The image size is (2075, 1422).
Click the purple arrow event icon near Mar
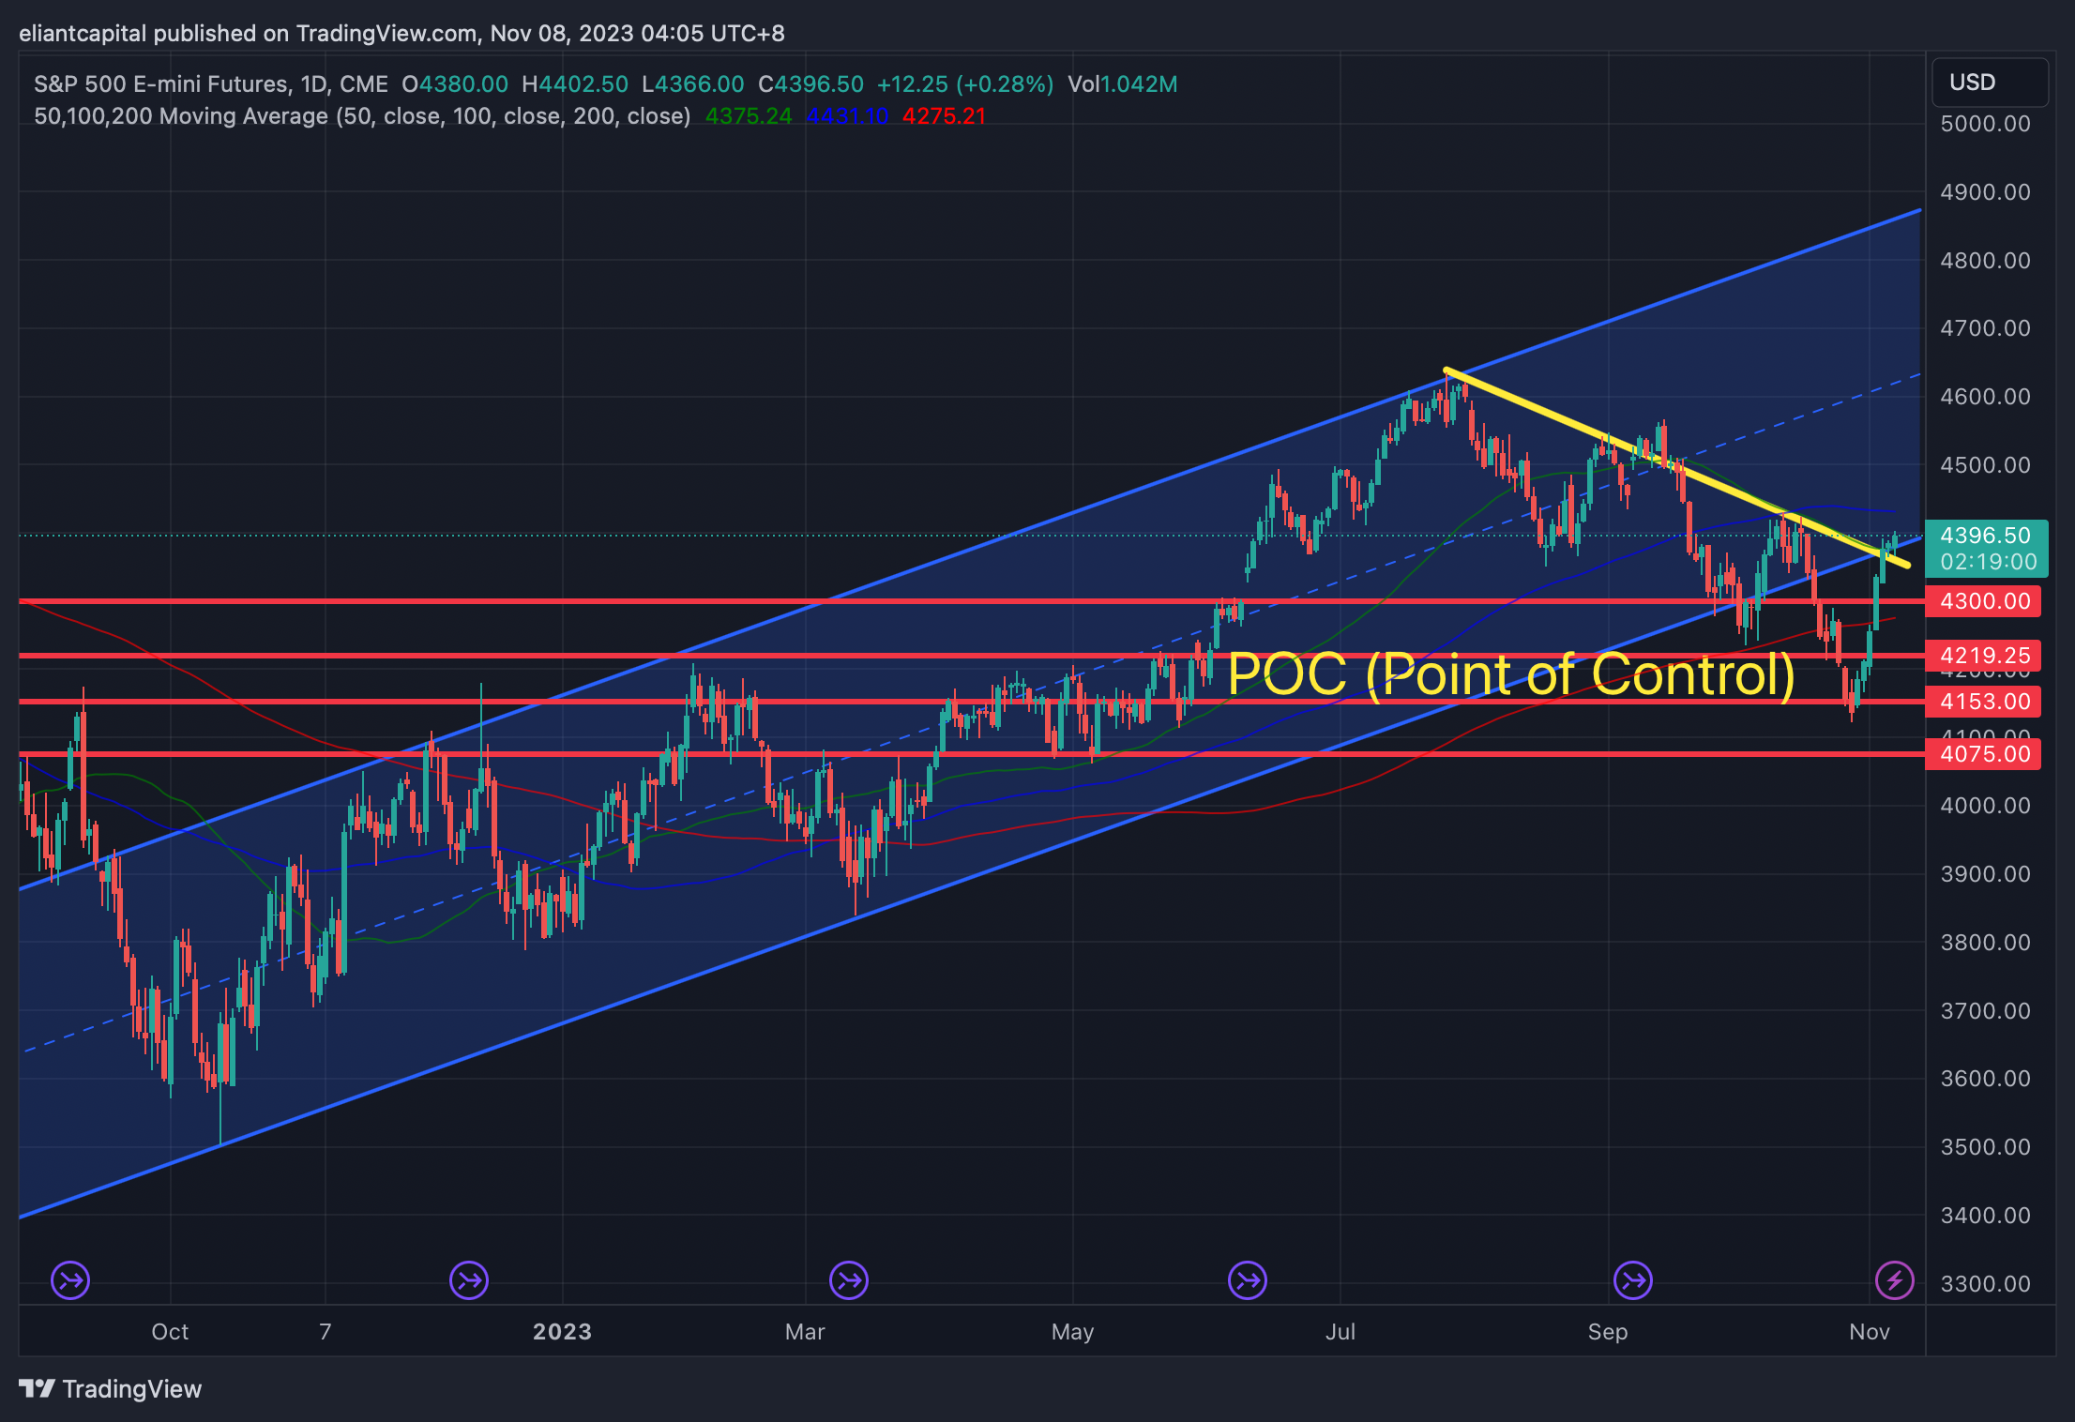[849, 1280]
